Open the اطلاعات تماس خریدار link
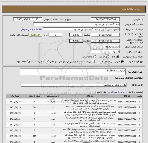Image resolution: width=148 pixels, height=143 pixels. click(32, 30)
